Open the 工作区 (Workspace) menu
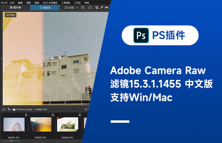222x143 pixels. coord(77,3)
